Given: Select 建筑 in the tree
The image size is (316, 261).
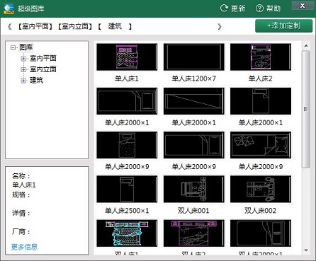Looking at the screenshot, I should coord(36,81).
